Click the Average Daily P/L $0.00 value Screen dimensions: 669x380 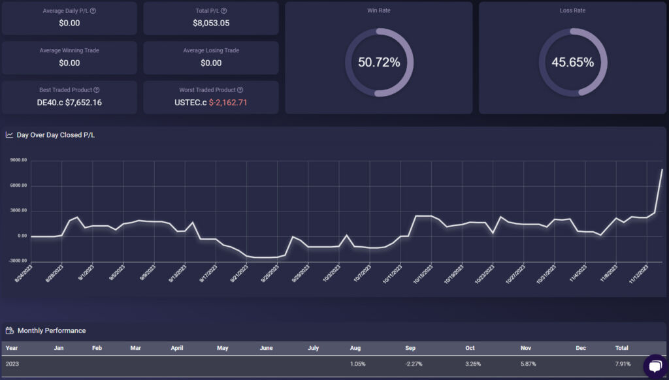pos(69,23)
